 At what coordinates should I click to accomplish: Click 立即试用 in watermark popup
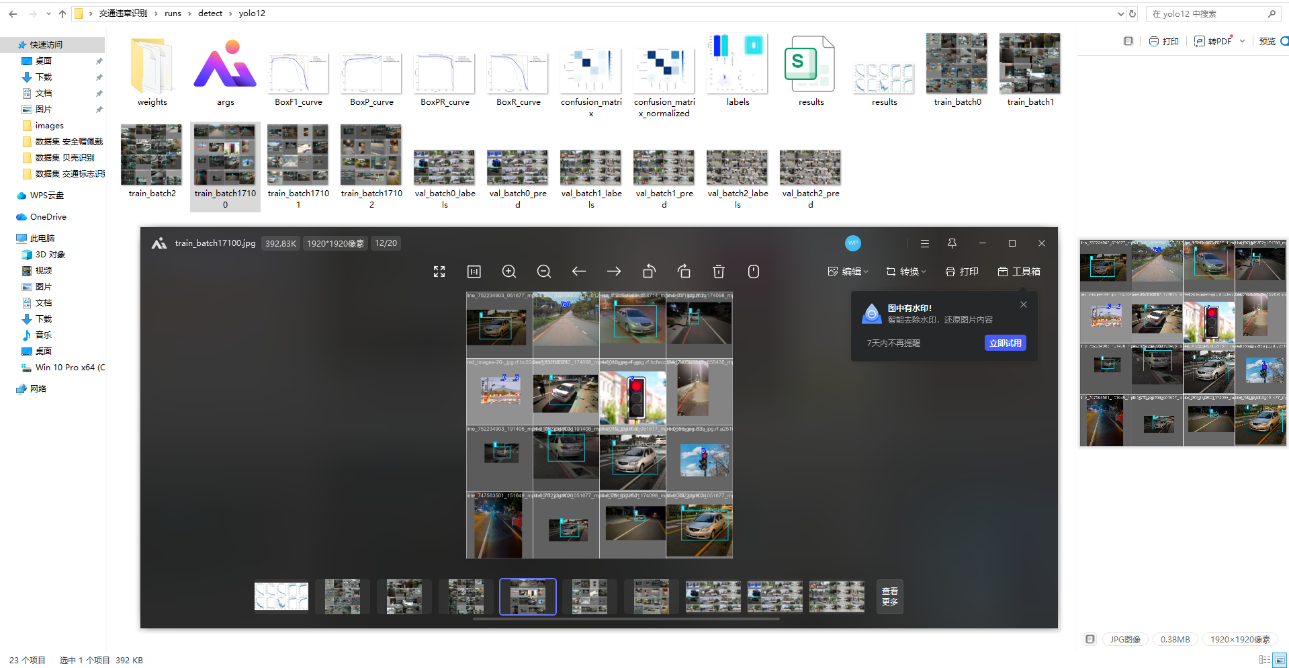1006,343
